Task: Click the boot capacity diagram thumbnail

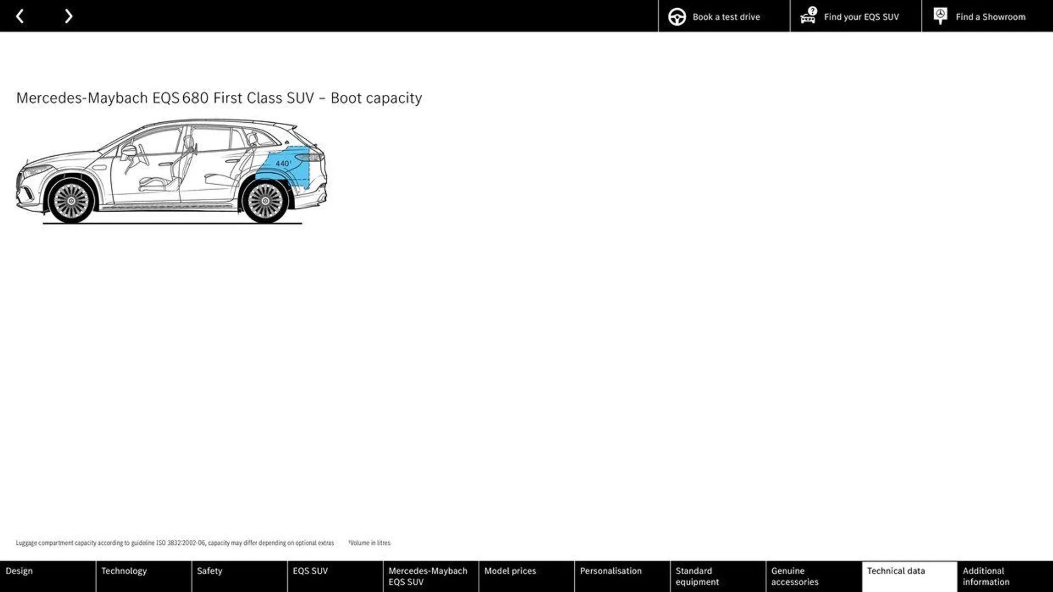Action: click(172, 172)
